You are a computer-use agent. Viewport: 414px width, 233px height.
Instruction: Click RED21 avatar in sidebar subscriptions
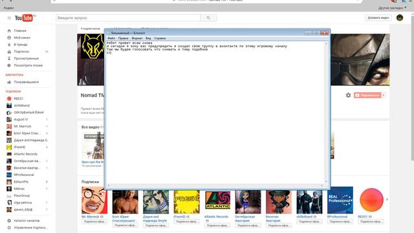click(x=9, y=98)
